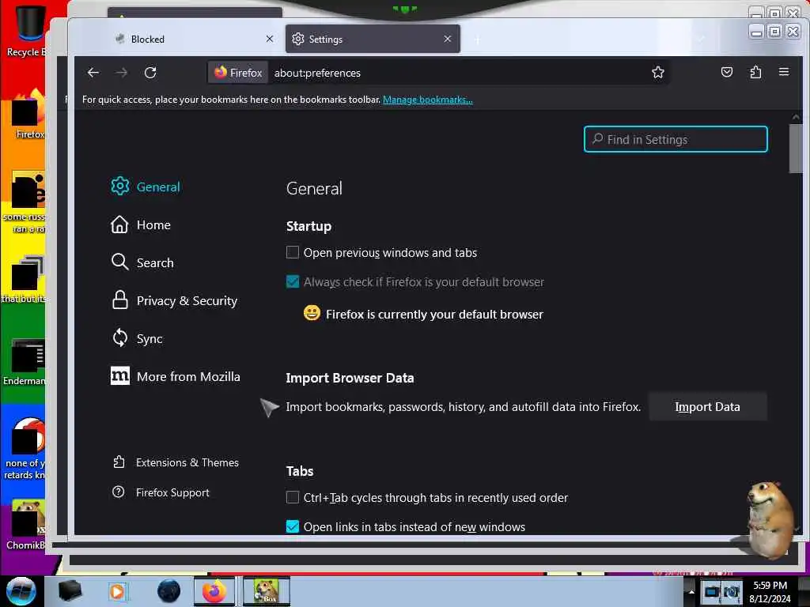810x607 pixels.
Task: Focus the Find in Settings search box
Action: pyautogui.click(x=676, y=139)
